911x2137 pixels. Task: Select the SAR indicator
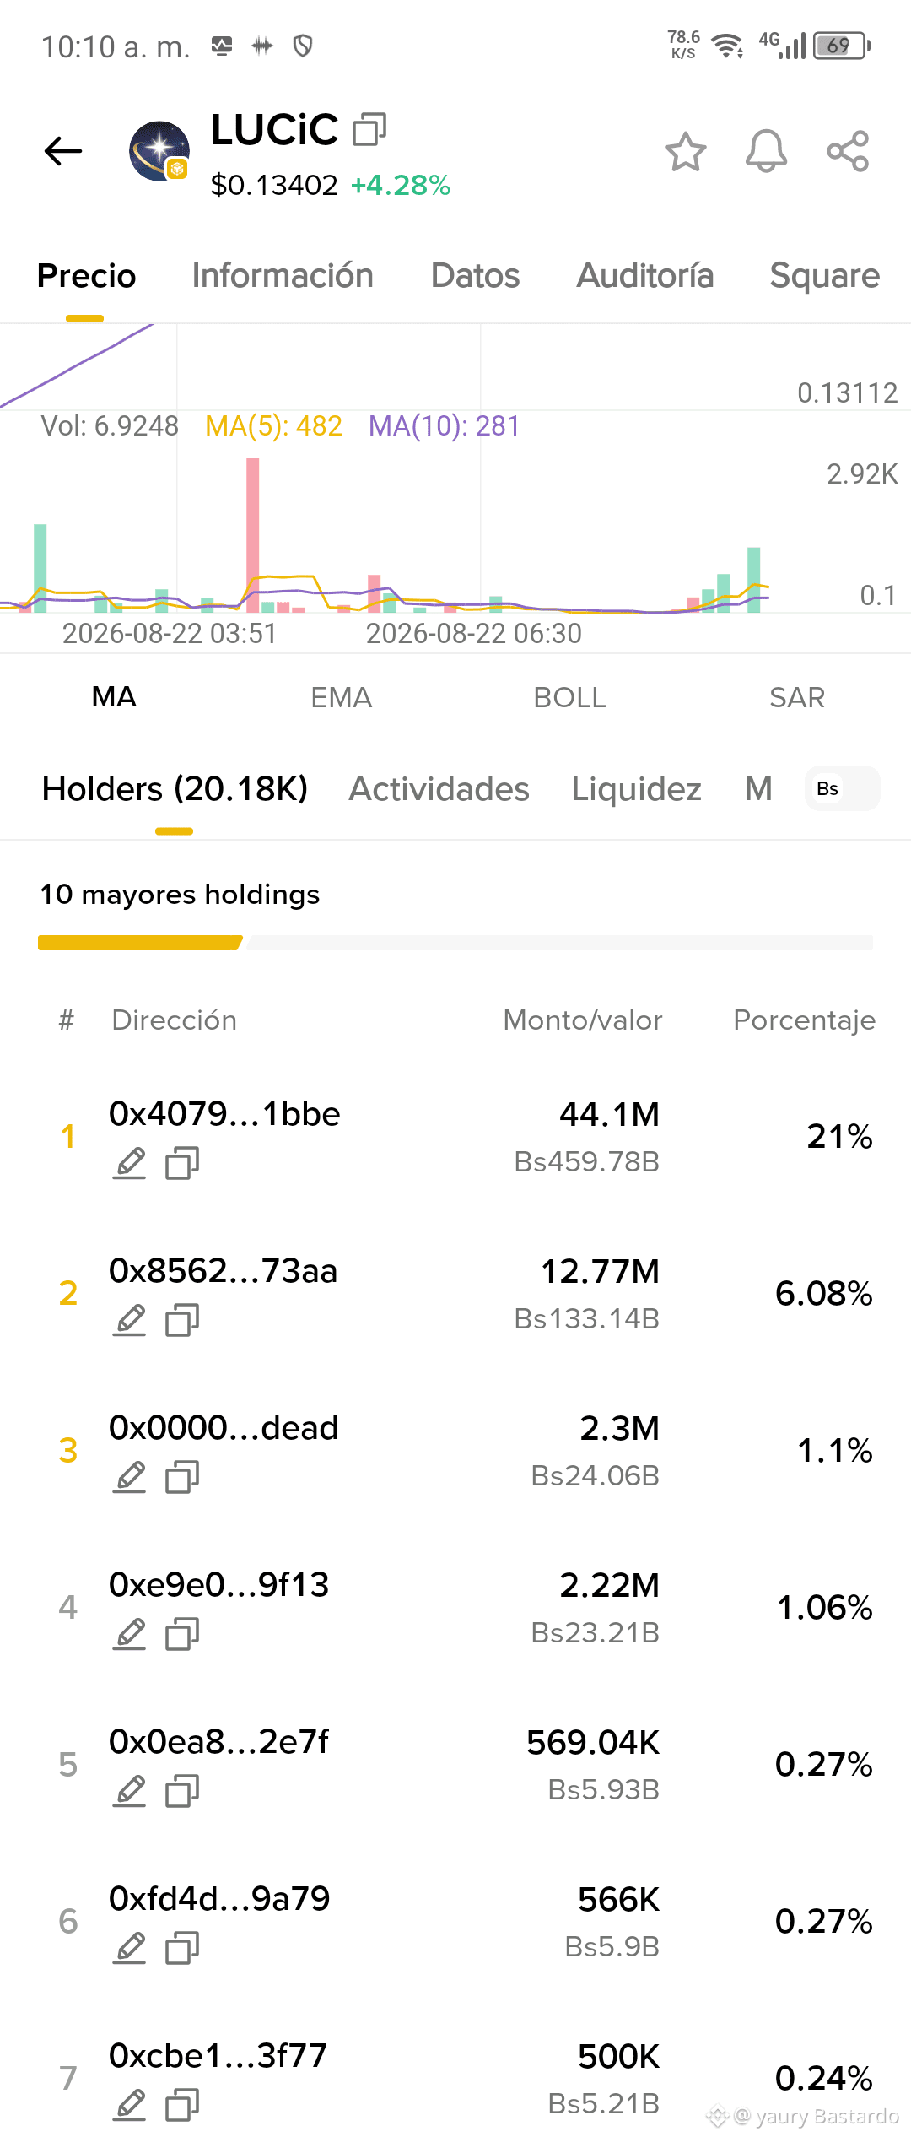[x=797, y=698]
